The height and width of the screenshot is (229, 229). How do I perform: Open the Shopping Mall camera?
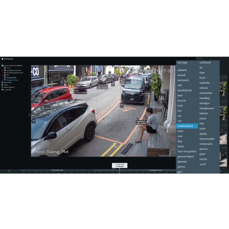click(11, 78)
